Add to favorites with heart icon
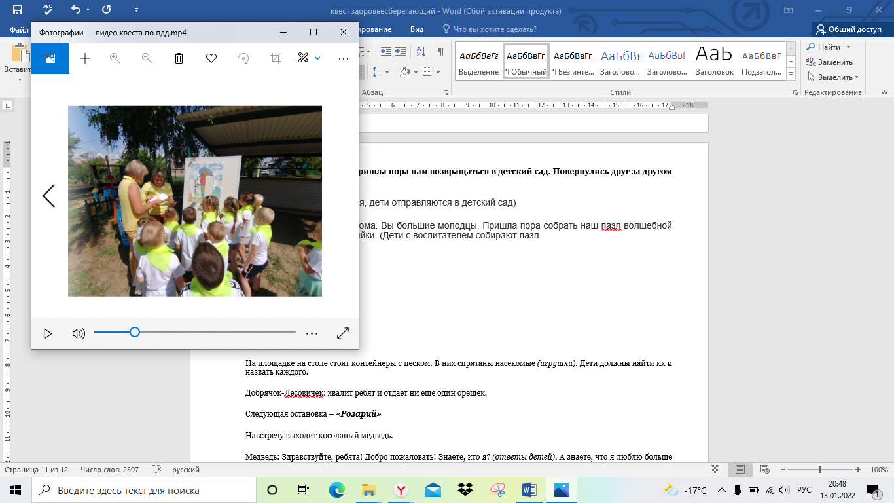The image size is (894, 503). point(211,58)
